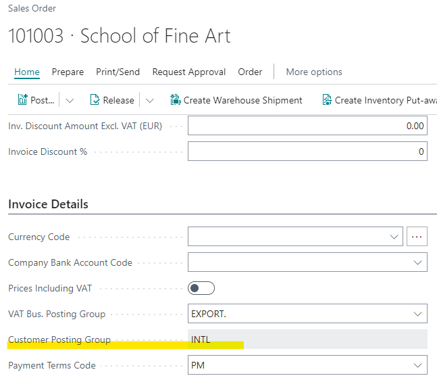
Task: Click the Release document icon
Action: [x=95, y=100]
